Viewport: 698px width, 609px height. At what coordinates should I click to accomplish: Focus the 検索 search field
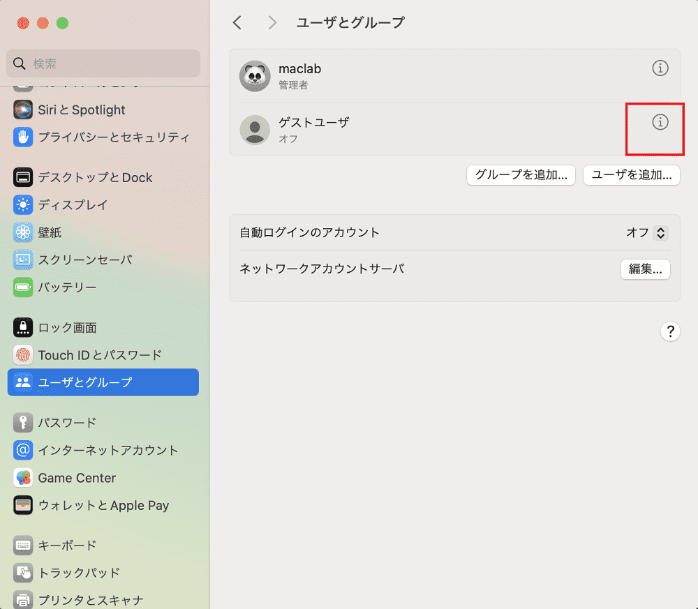[x=103, y=63]
